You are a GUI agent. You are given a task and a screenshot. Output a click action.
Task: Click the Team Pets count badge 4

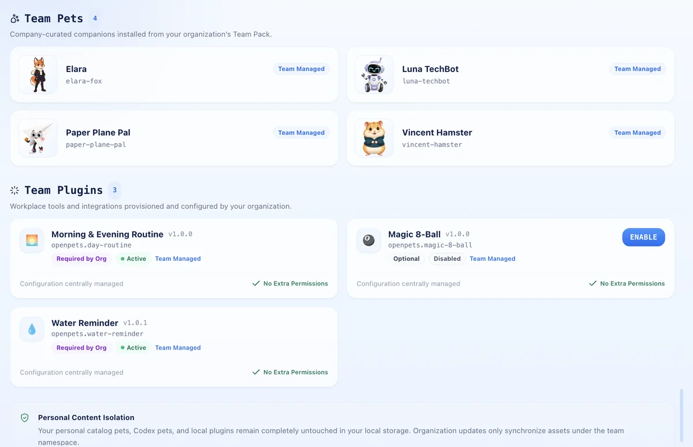tap(95, 18)
